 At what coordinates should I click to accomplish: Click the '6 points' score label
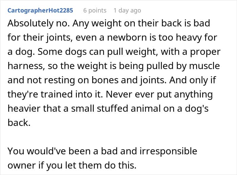tap(95, 10)
